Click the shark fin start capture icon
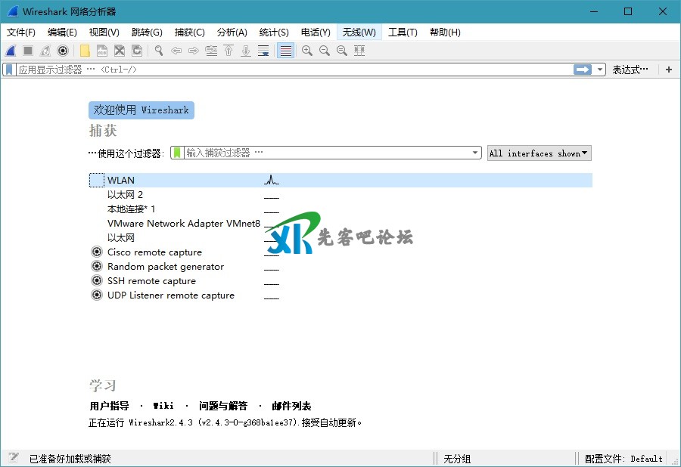The width and height of the screenshot is (681, 467). 11,51
